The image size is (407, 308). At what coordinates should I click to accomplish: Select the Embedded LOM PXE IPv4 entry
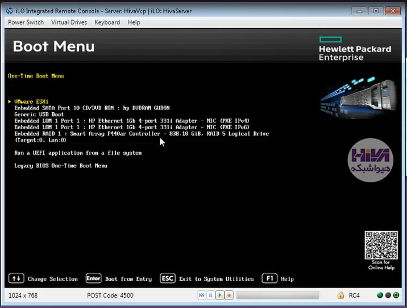pyautogui.click(x=132, y=121)
